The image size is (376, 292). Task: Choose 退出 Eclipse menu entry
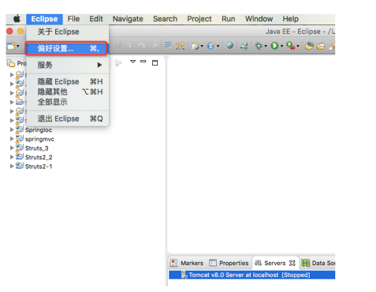(68, 118)
